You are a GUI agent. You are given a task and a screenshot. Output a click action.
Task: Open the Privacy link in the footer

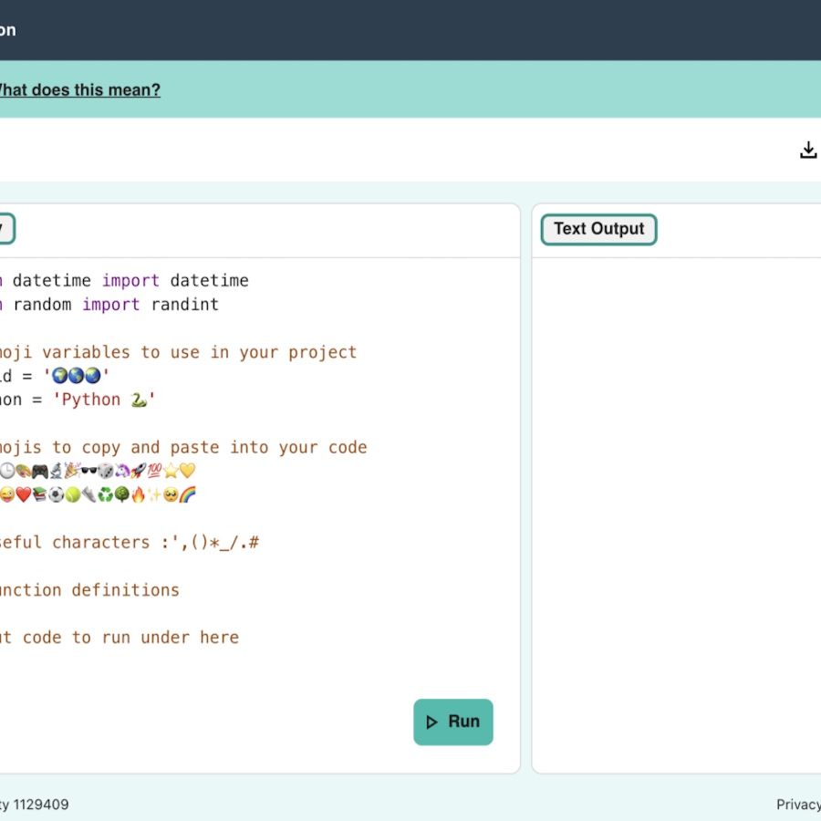(798, 804)
